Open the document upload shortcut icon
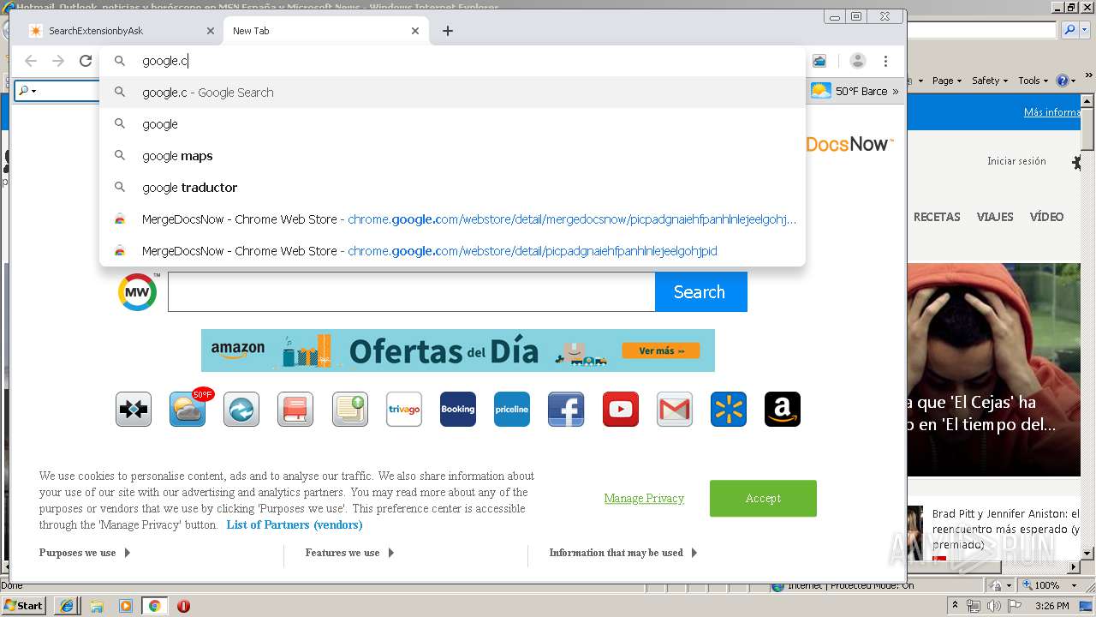Viewport: 1096px width, 617px height. [x=350, y=410]
